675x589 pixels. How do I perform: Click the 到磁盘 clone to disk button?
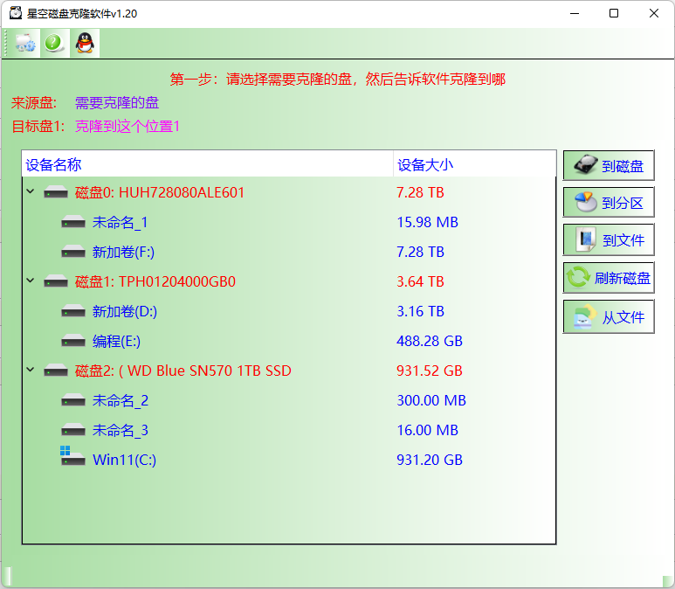[x=609, y=166]
